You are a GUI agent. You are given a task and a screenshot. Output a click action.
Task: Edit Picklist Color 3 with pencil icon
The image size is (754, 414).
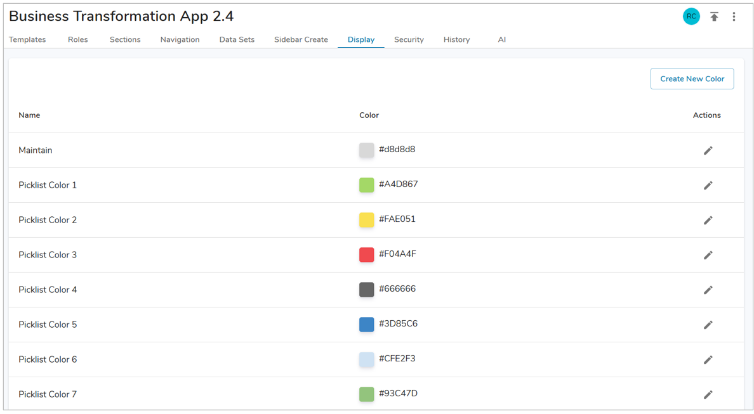(x=708, y=255)
